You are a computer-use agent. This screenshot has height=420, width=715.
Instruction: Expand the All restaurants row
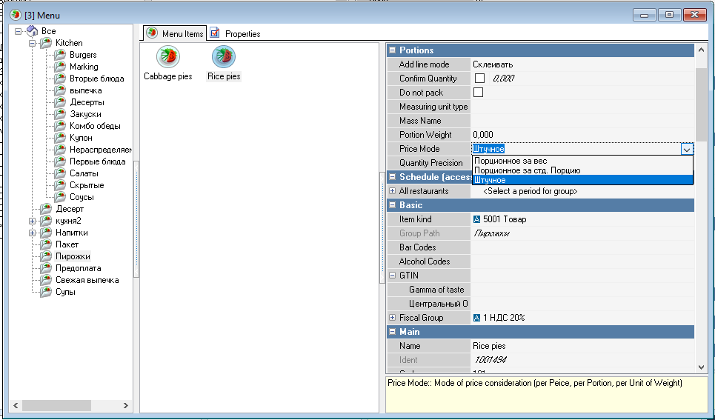point(392,191)
